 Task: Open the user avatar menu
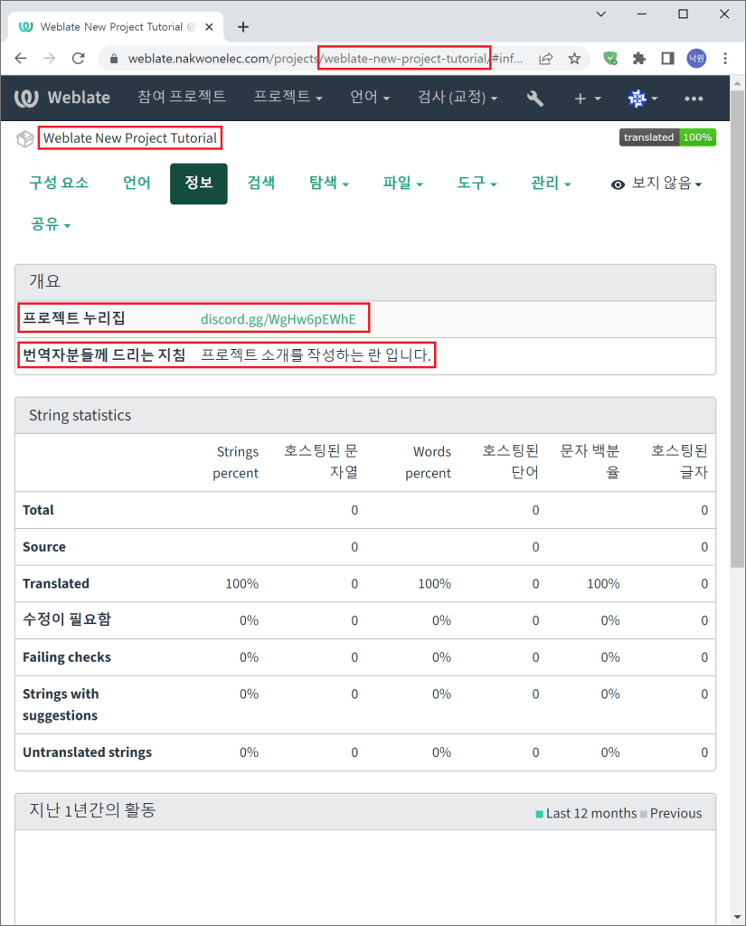coord(643,98)
